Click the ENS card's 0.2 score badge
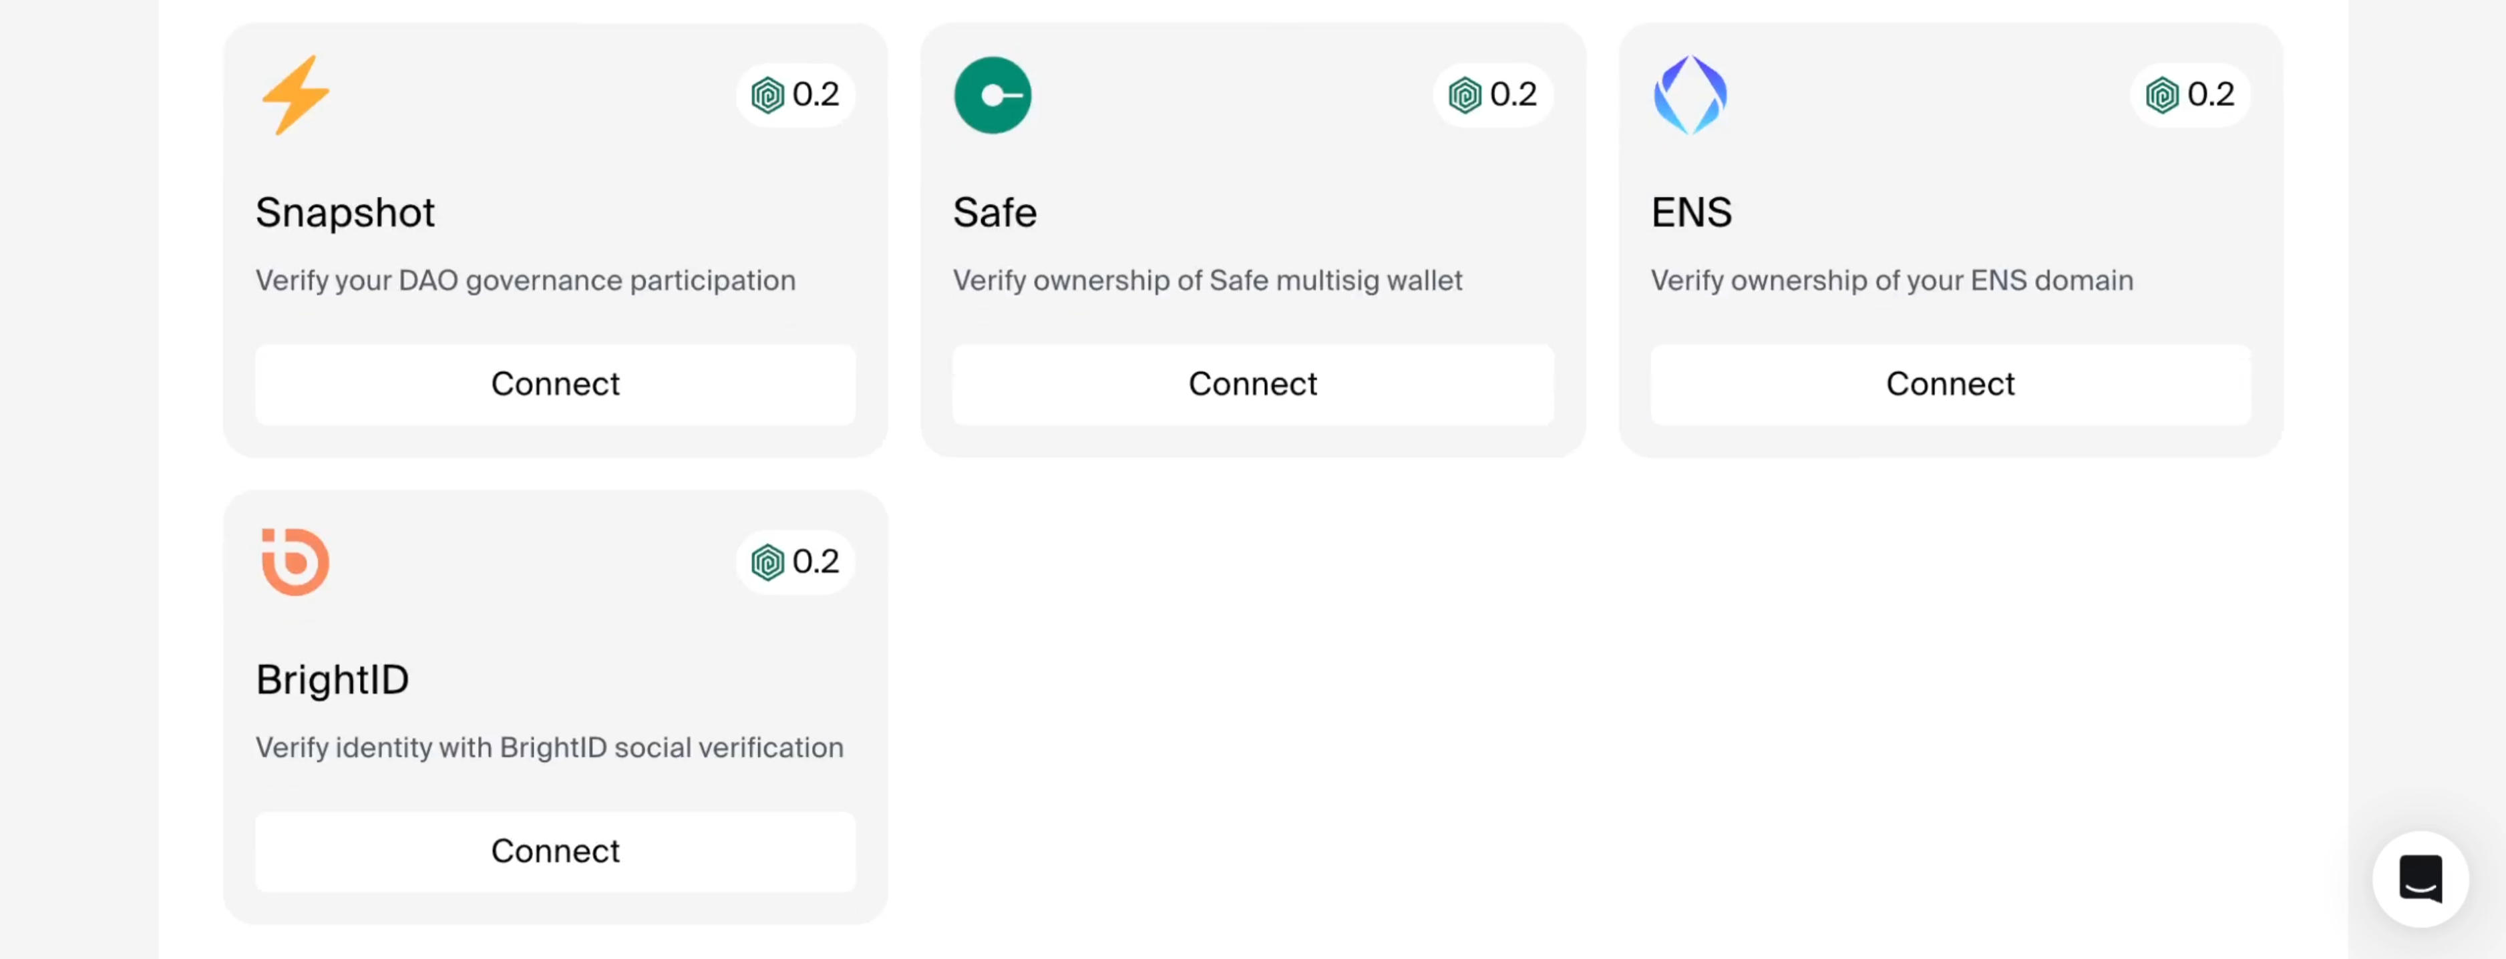Image resolution: width=2506 pixels, height=959 pixels. [2190, 95]
